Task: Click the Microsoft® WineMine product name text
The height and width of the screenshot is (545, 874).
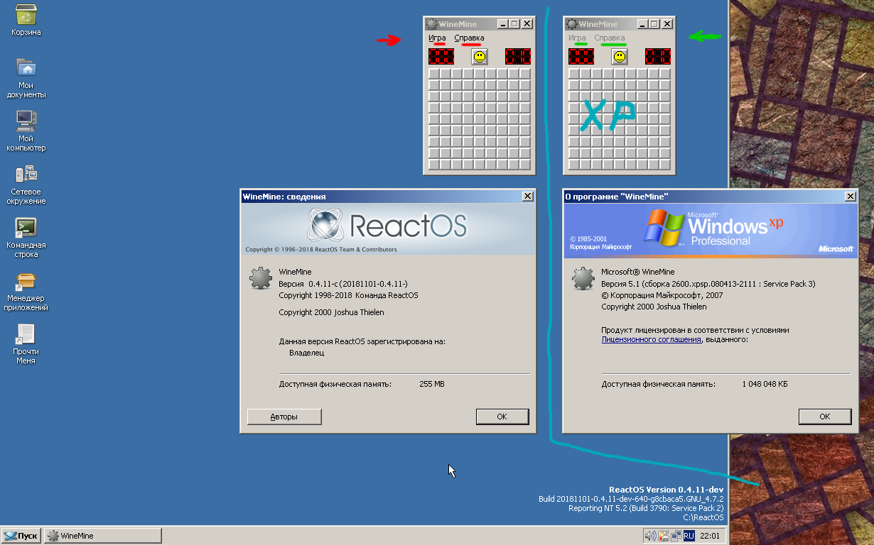Action: coord(637,272)
